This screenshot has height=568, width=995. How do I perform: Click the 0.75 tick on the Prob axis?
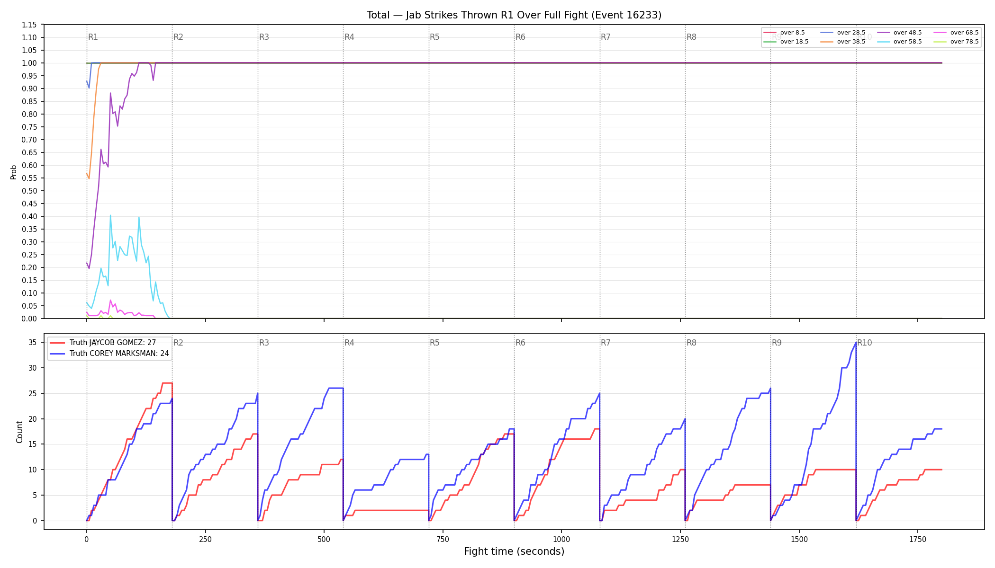click(x=29, y=127)
